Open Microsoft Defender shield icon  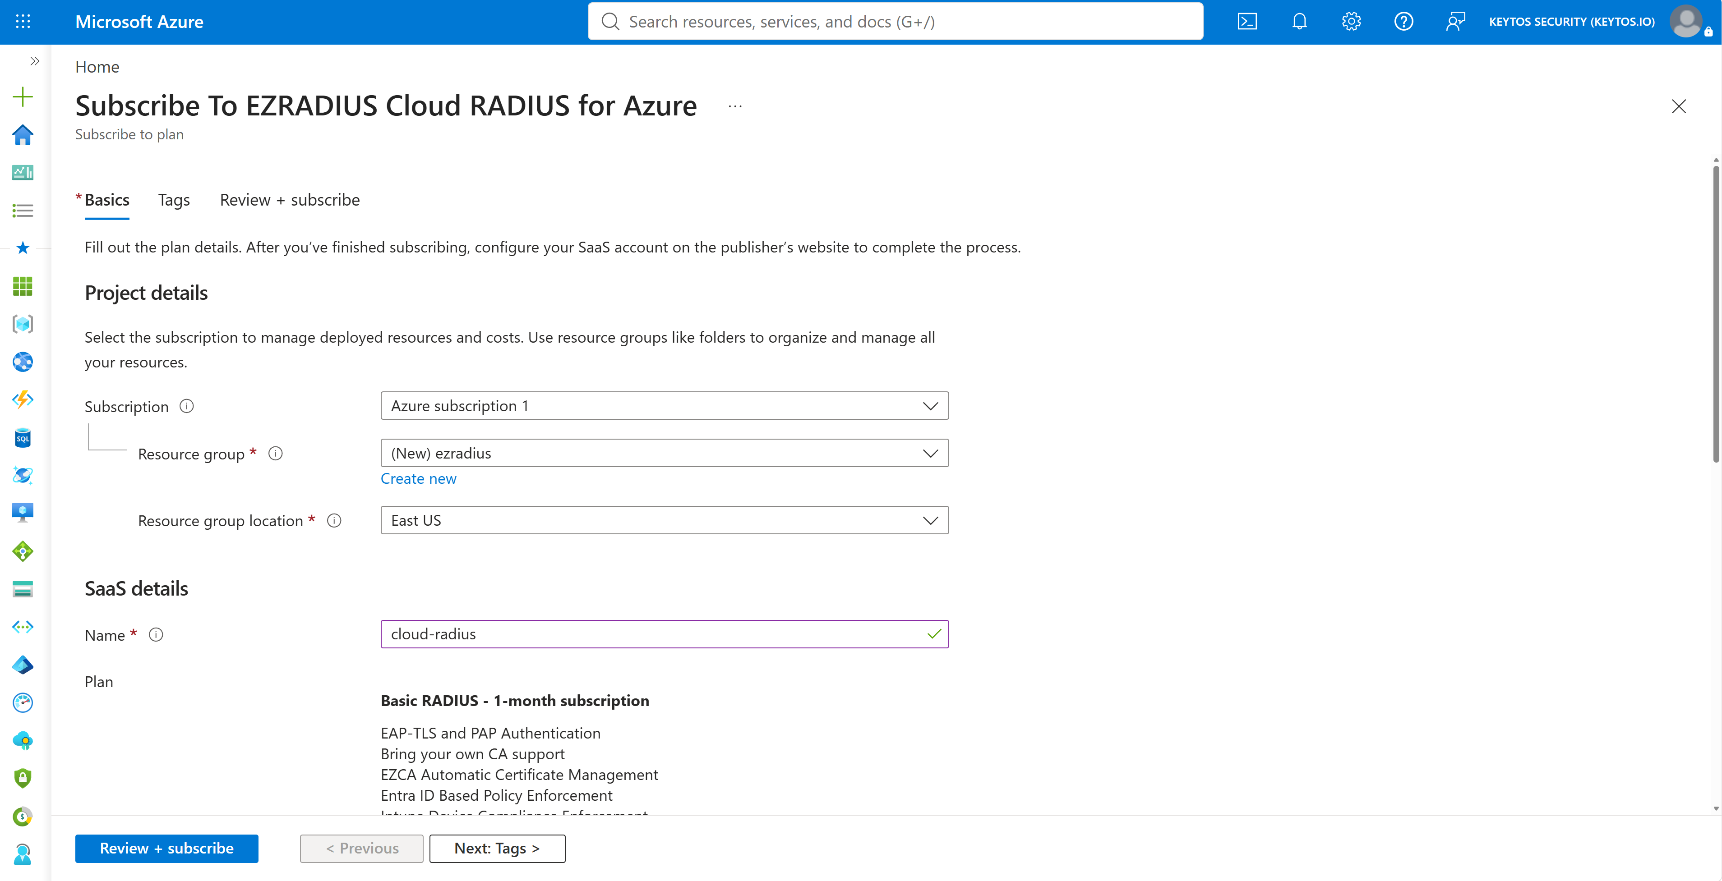pyautogui.click(x=23, y=778)
